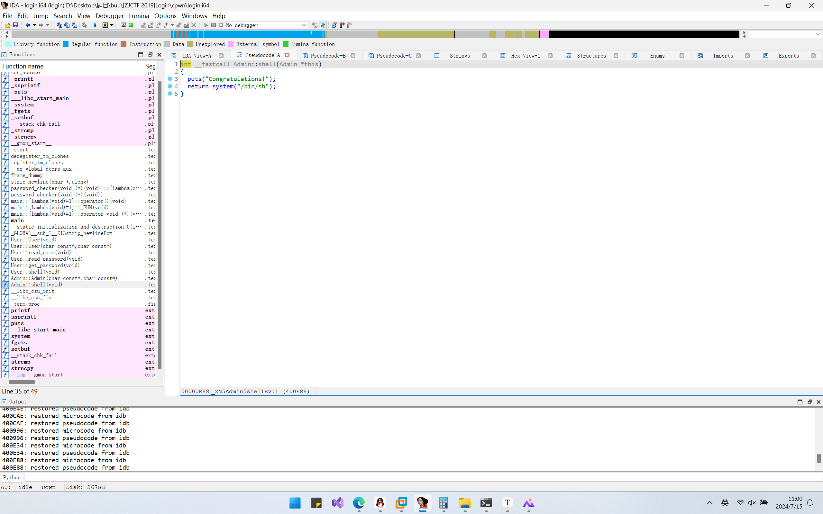Open the Lumina menu
The image size is (823, 514).
point(139,16)
